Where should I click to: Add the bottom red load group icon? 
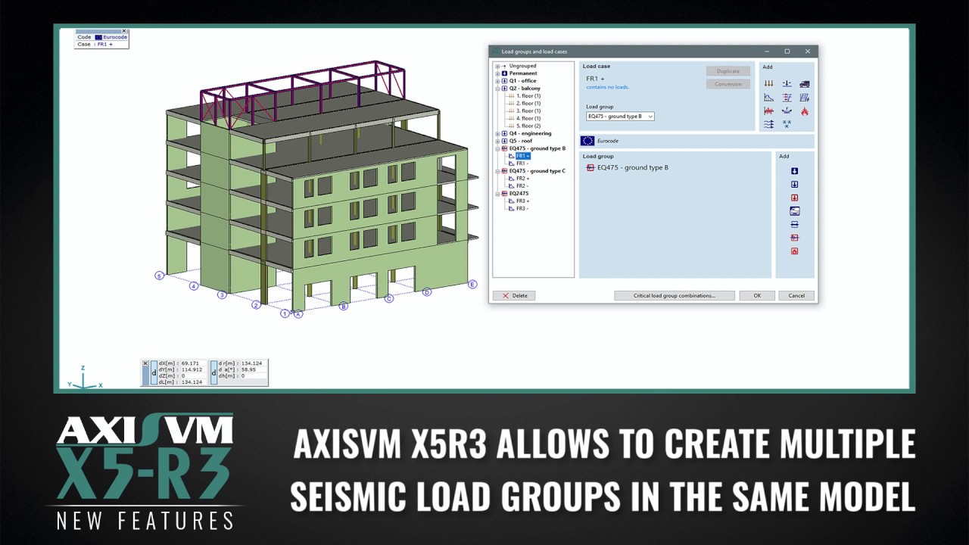pos(794,251)
